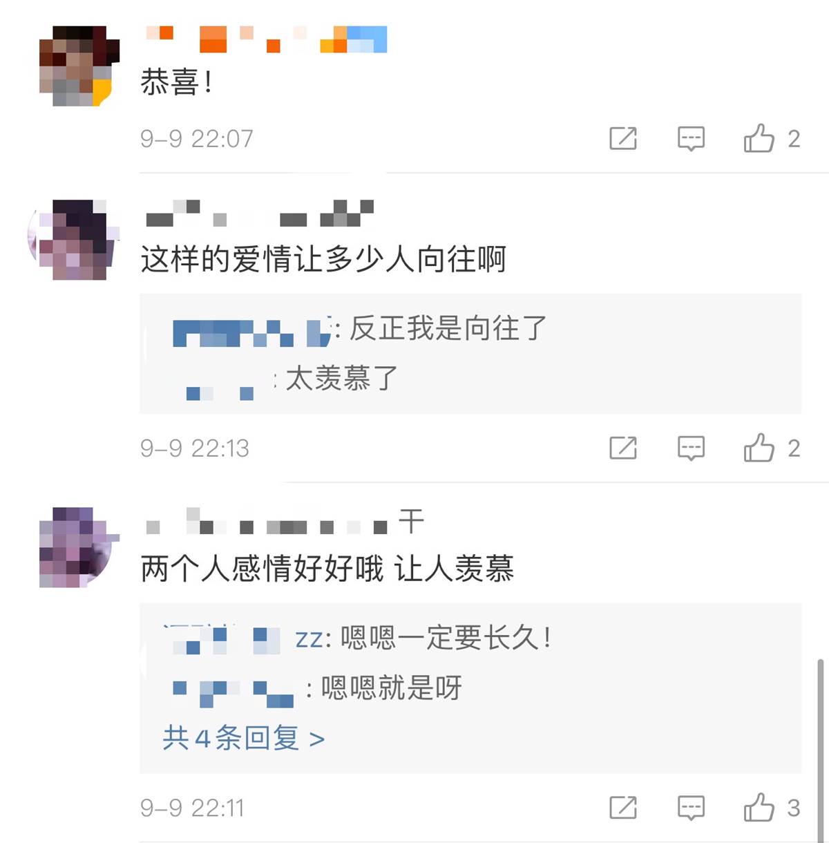Open reply 嗯嗯就是呀
Viewport: 829px width, 843px height.
pos(392,688)
